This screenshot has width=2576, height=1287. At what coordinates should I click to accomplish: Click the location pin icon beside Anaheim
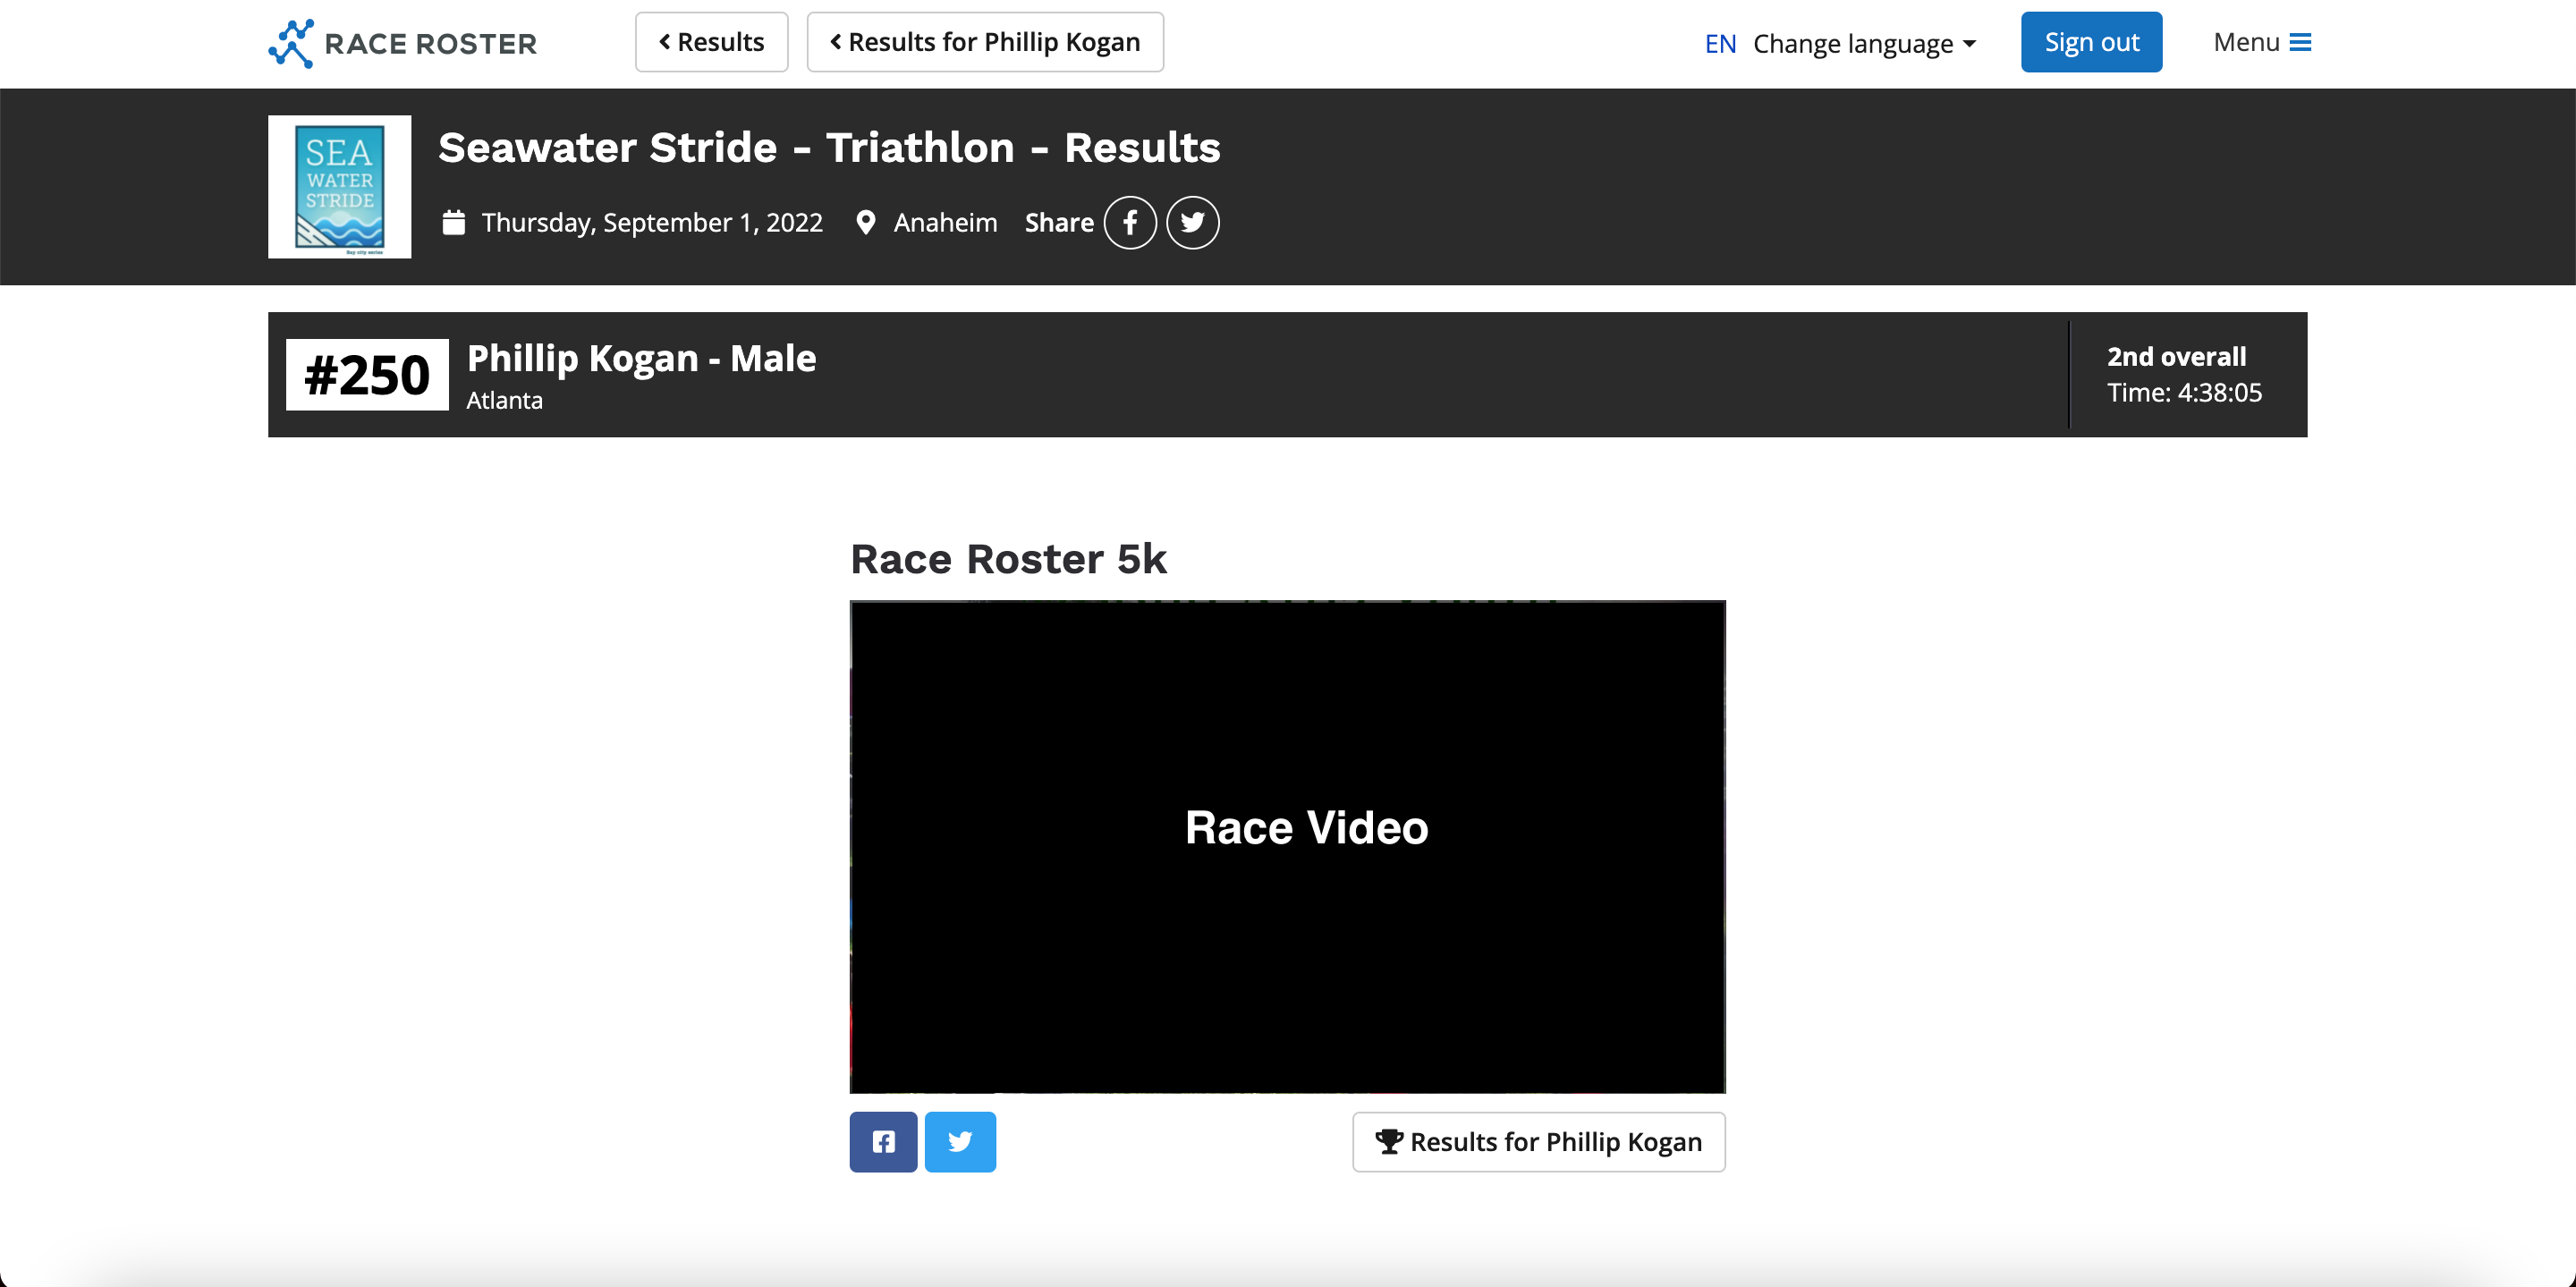866,222
